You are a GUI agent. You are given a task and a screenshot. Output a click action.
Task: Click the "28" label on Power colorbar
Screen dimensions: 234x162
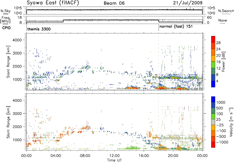click(218, 43)
